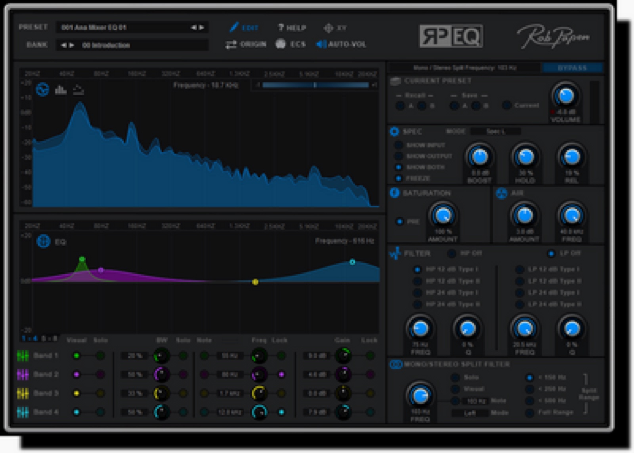Enable SHOW OUTPUT option
634x453 pixels.
point(399,156)
